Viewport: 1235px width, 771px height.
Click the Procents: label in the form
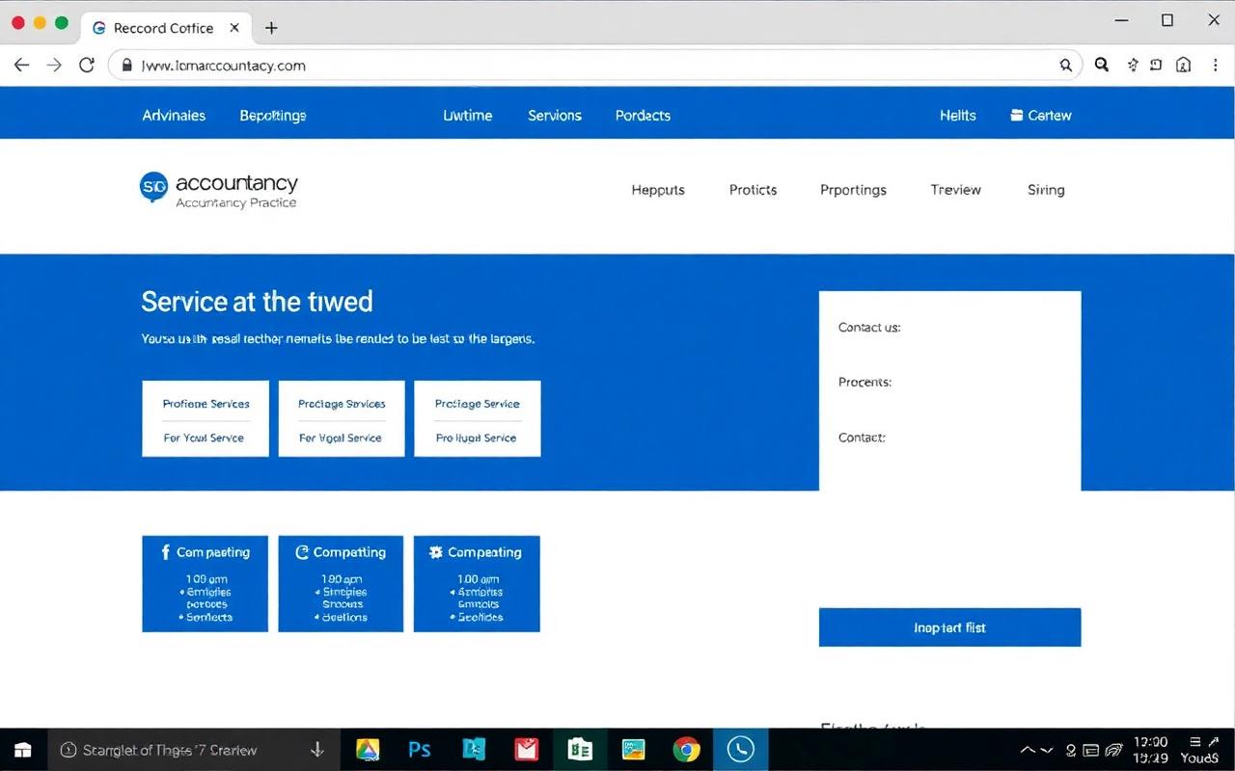click(x=864, y=383)
